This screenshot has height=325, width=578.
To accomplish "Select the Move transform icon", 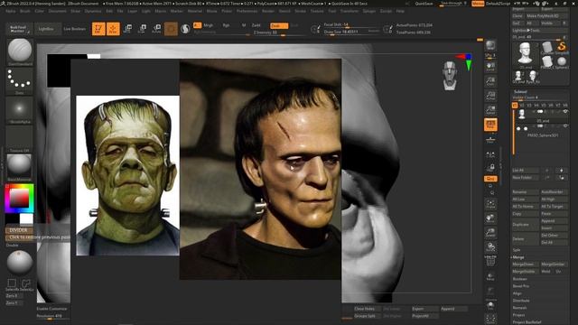I will coord(127,29).
